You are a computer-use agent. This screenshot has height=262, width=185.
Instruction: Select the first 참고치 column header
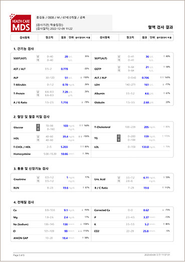pyautogui.click(x=49, y=38)
